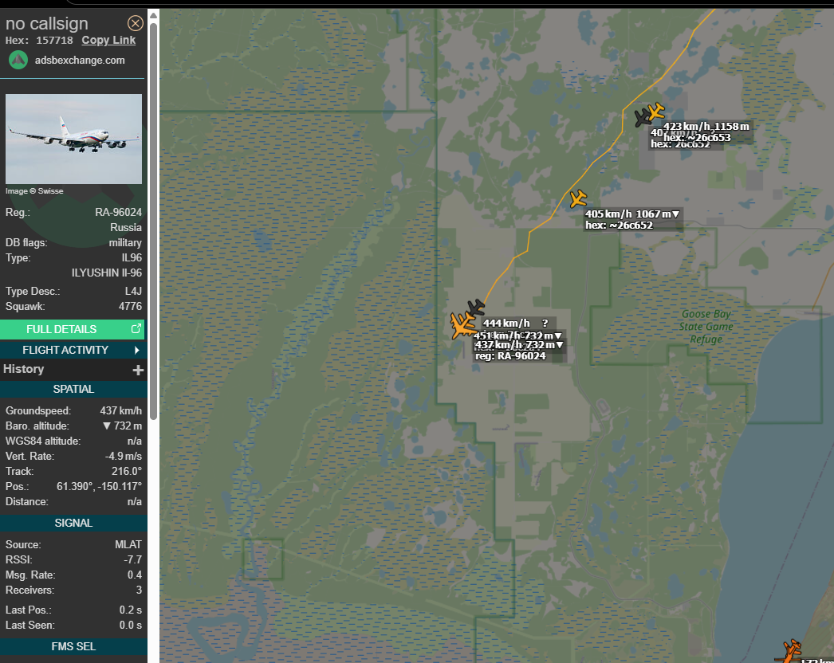Click the SIGNAL section header

(x=73, y=524)
